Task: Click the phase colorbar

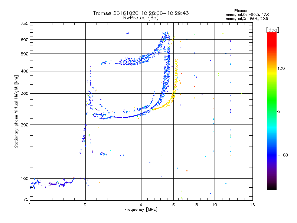Action: click(272, 111)
